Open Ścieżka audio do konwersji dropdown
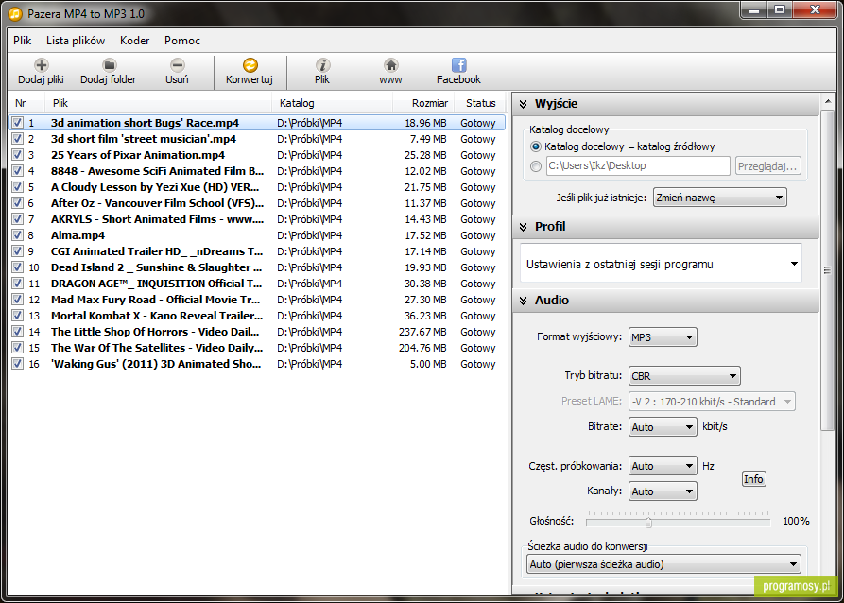Viewport: 844px width, 603px height. click(x=663, y=565)
